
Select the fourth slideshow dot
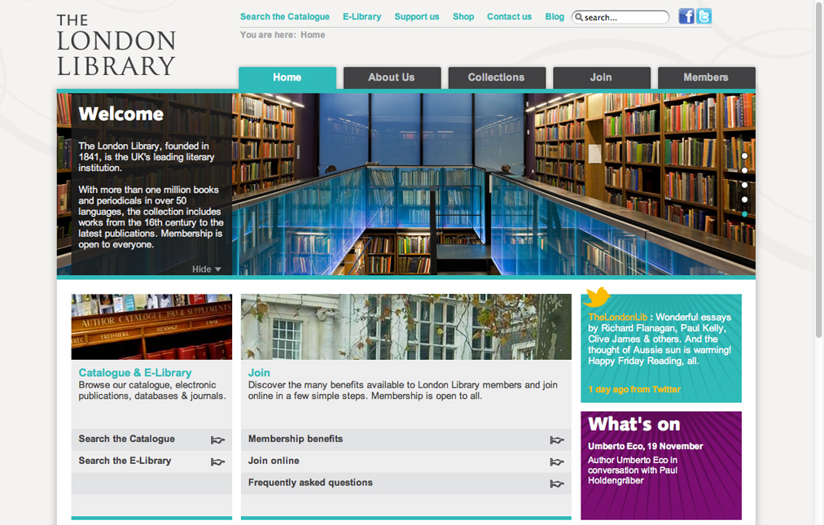(745, 199)
